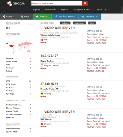Click the Exploits icon in toolbar
This screenshot has width=123, height=137.
click(4, 16)
